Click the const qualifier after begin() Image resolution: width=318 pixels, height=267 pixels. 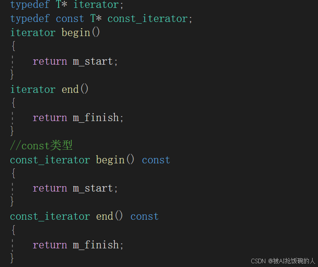(156, 160)
